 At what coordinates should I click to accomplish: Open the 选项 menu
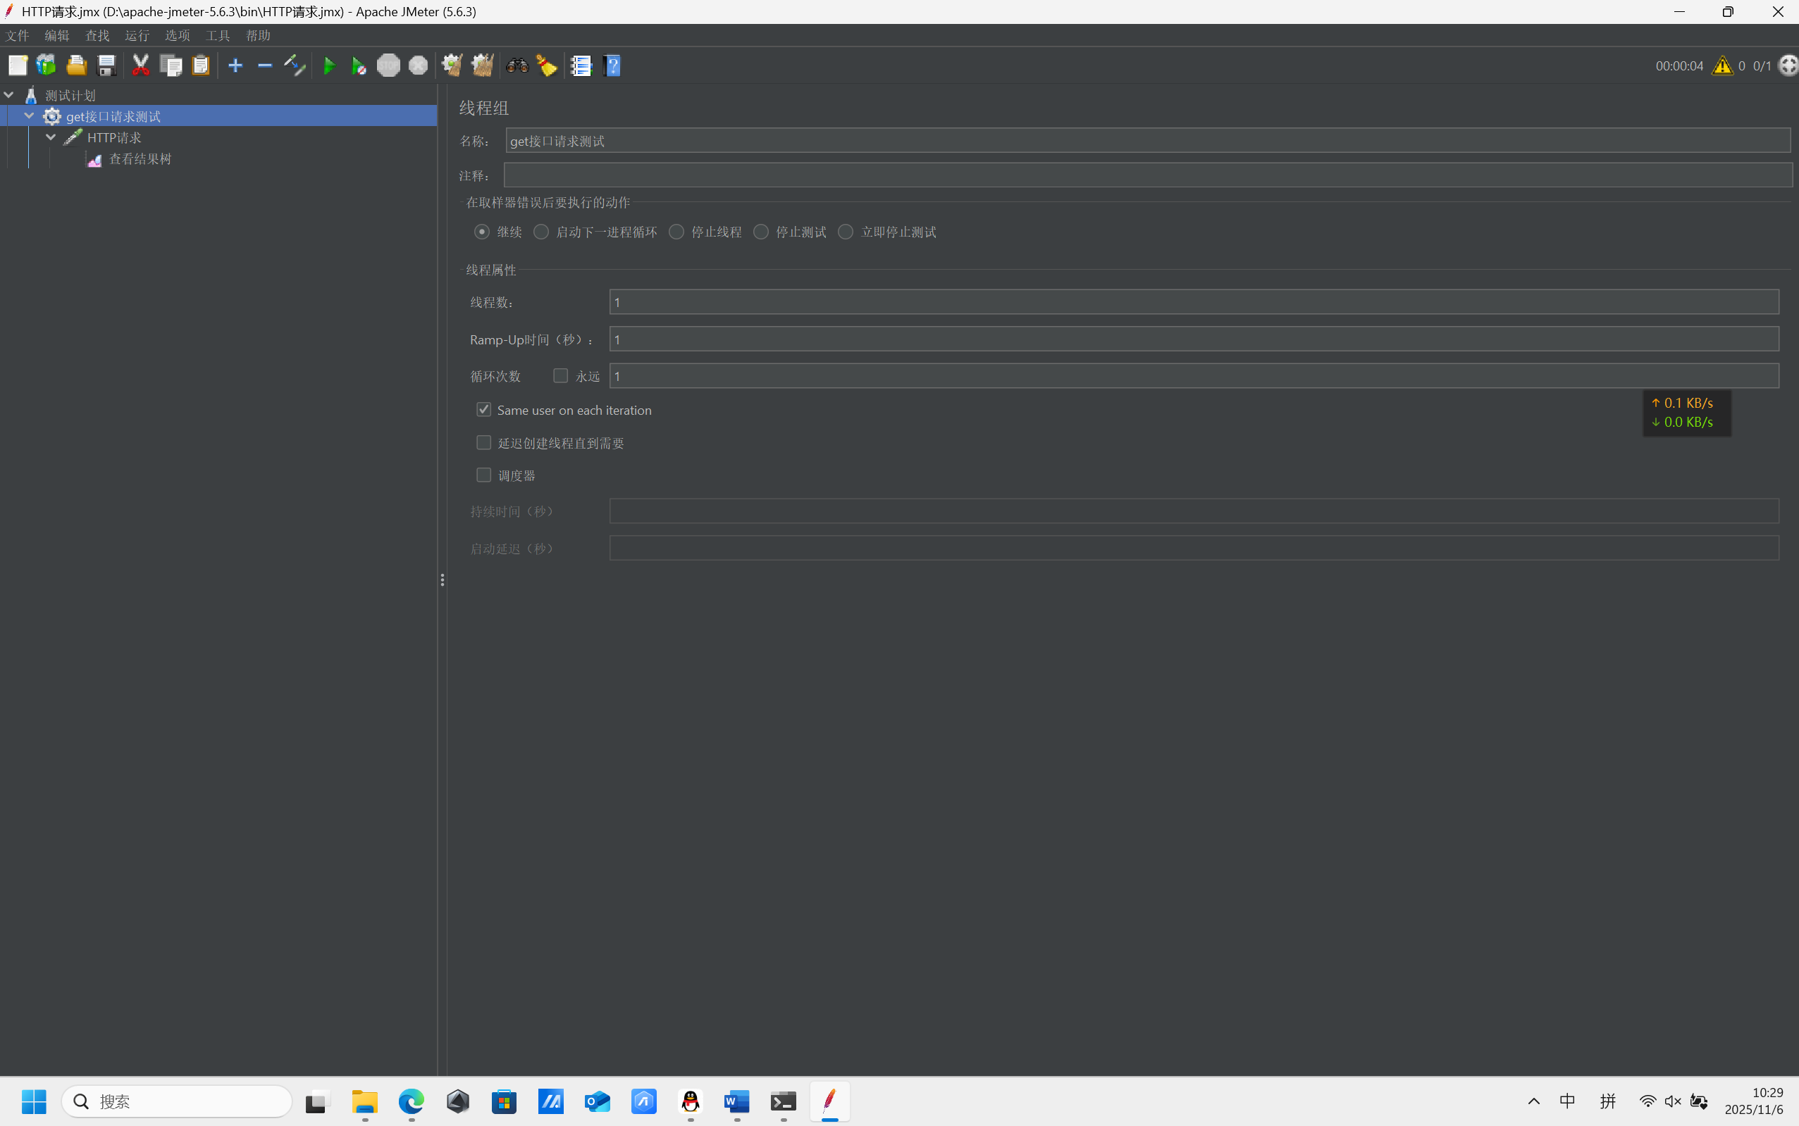[178, 36]
